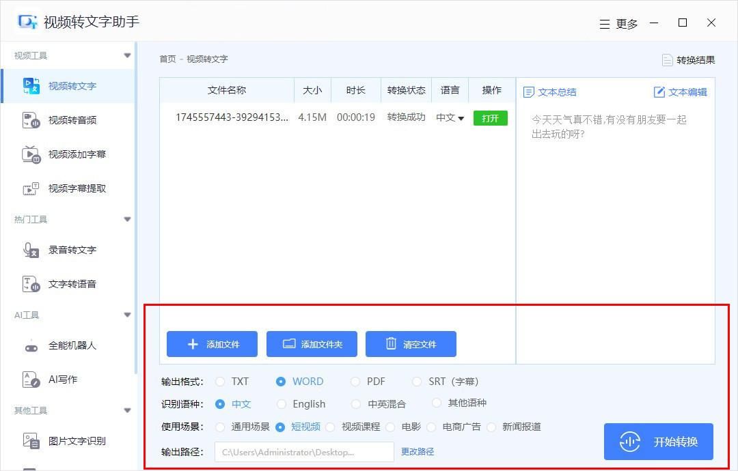Image resolution: width=738 pixels, height=471 pixels.
Task: Click 全能机器人 menu label
Action: click(72, 345)
